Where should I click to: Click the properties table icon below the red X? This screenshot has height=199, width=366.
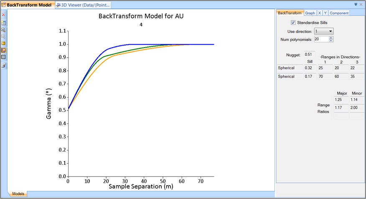[x=3, y=23]
